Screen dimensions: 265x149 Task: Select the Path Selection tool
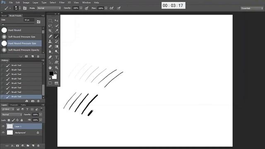tap(50, 62)
